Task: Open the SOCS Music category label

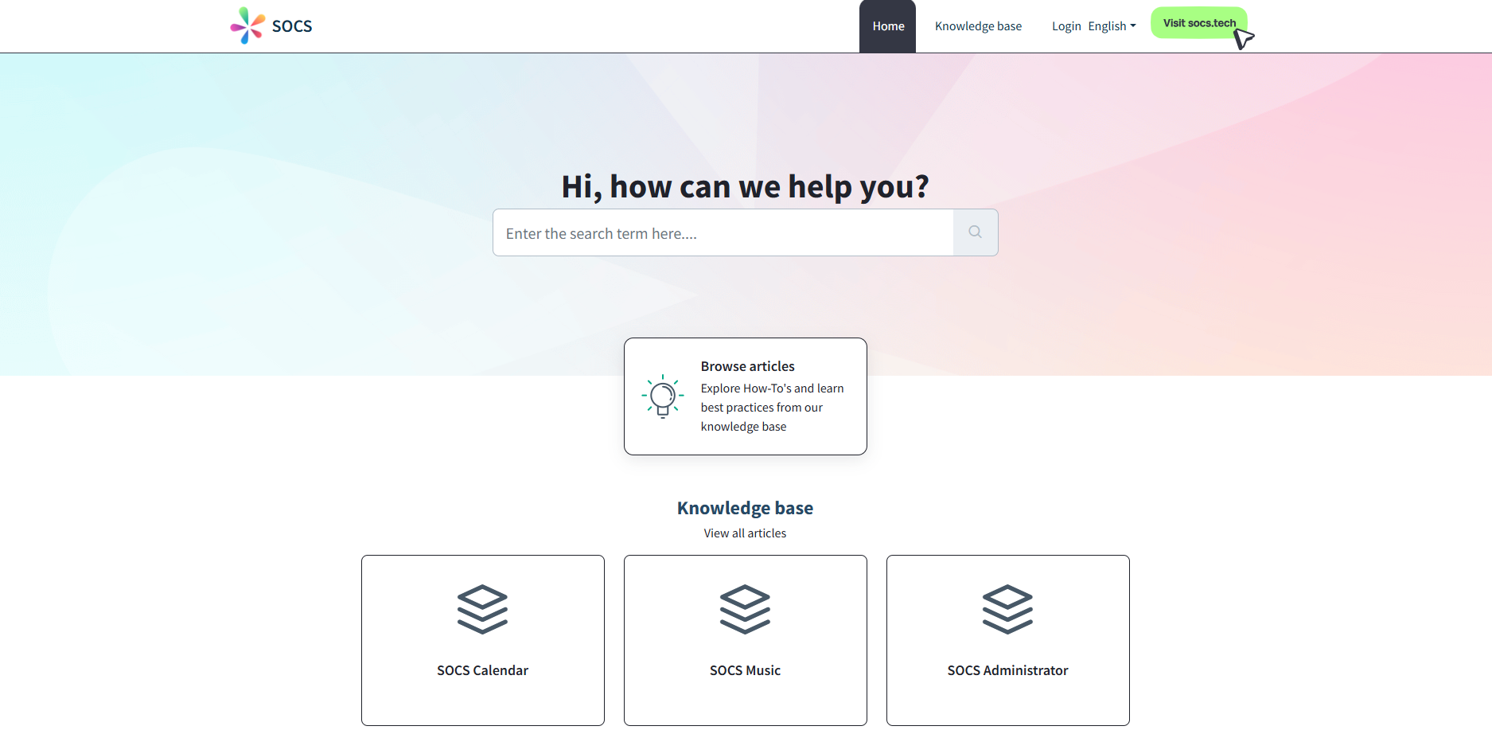Action: (745, 670)
